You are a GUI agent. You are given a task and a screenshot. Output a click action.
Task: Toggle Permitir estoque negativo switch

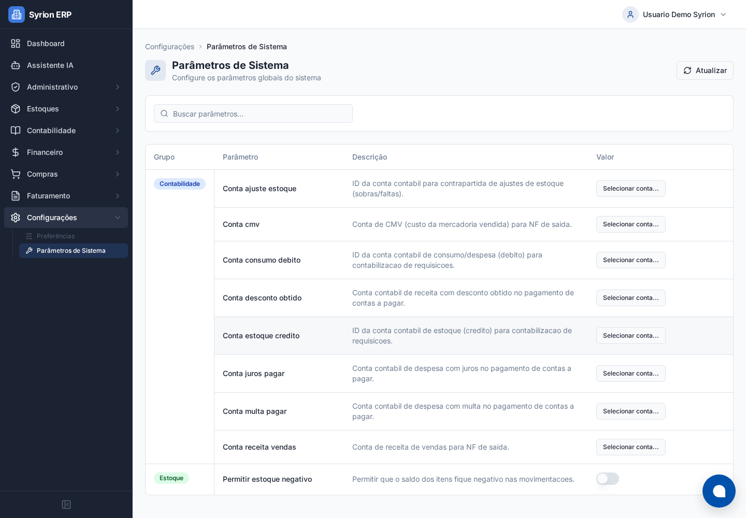click(608, 479)
